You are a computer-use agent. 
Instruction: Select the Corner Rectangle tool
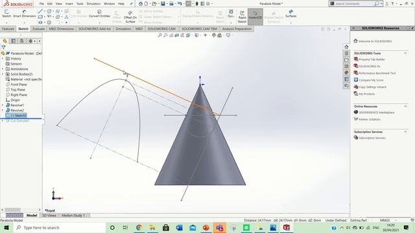coord(40,17)
